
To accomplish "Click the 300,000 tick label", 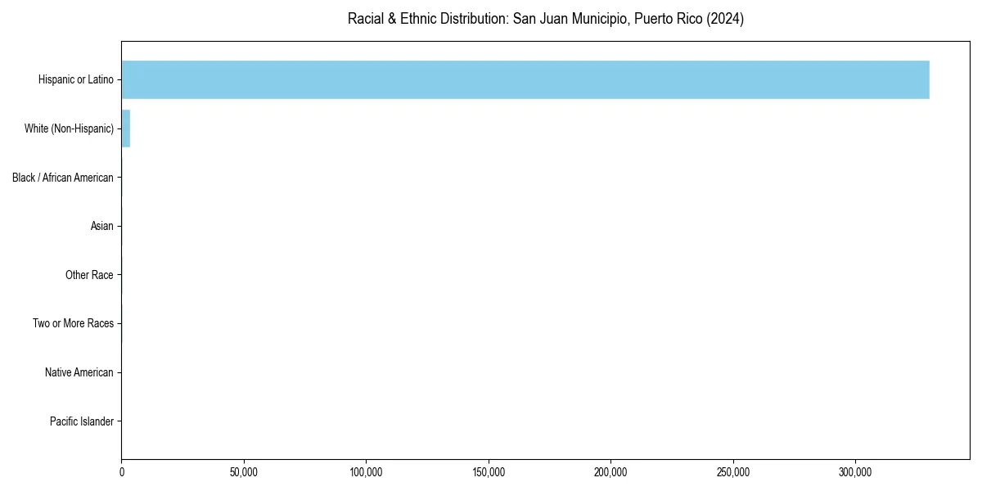I will 854,472.
